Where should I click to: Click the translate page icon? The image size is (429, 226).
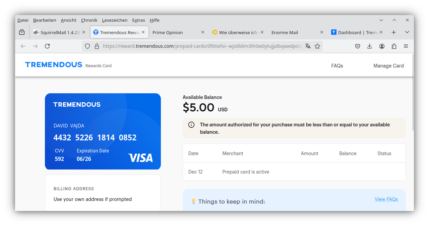coord(308,46)
